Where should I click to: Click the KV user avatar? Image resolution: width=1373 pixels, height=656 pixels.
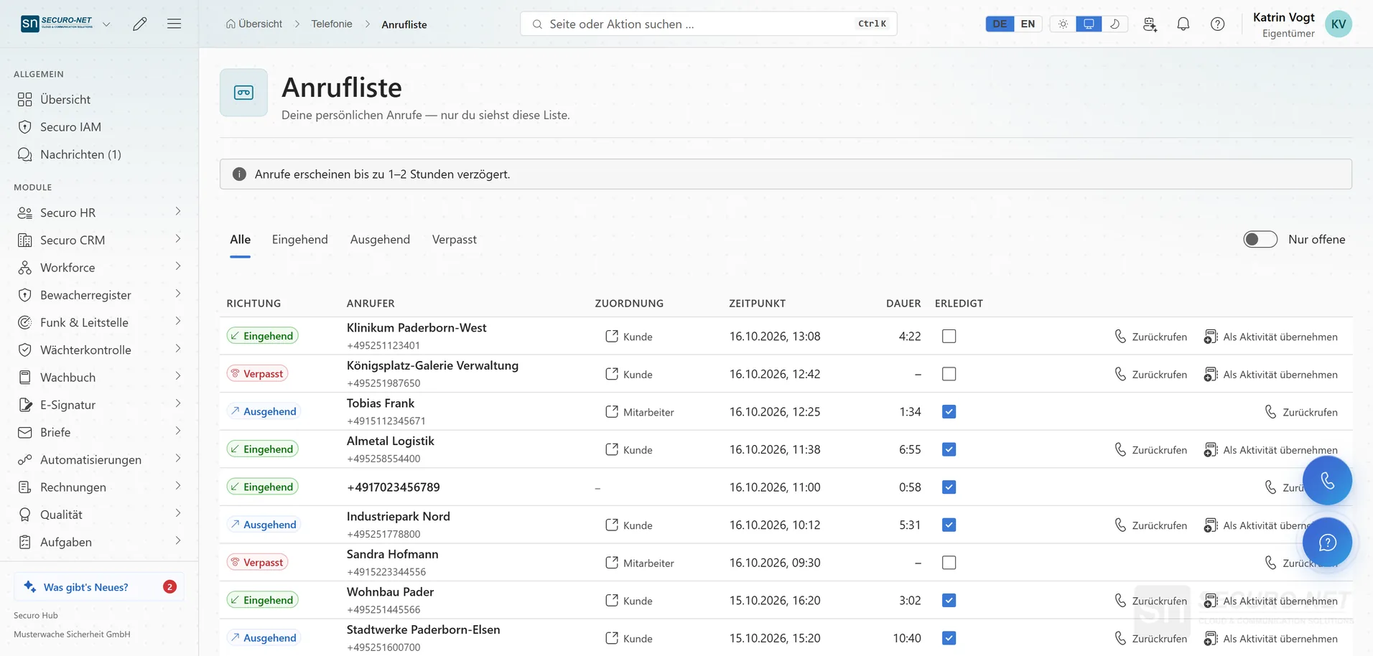coord(1339,24)
